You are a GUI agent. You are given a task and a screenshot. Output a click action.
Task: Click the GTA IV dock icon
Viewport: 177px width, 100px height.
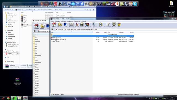[100, 4]
